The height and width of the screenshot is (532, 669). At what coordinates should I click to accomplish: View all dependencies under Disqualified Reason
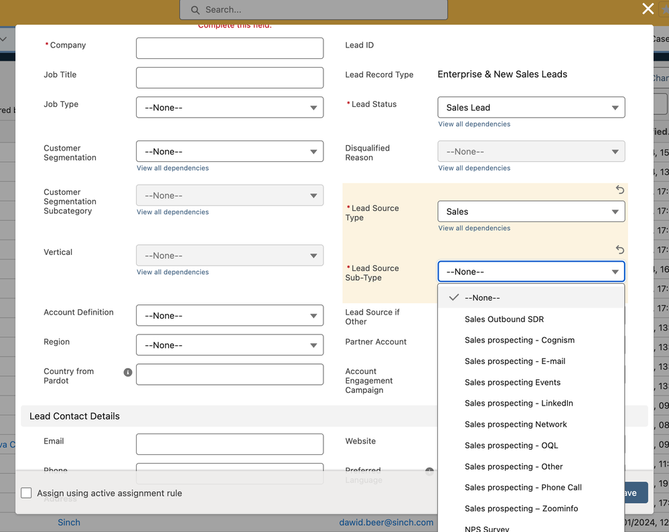click(474, 168)
